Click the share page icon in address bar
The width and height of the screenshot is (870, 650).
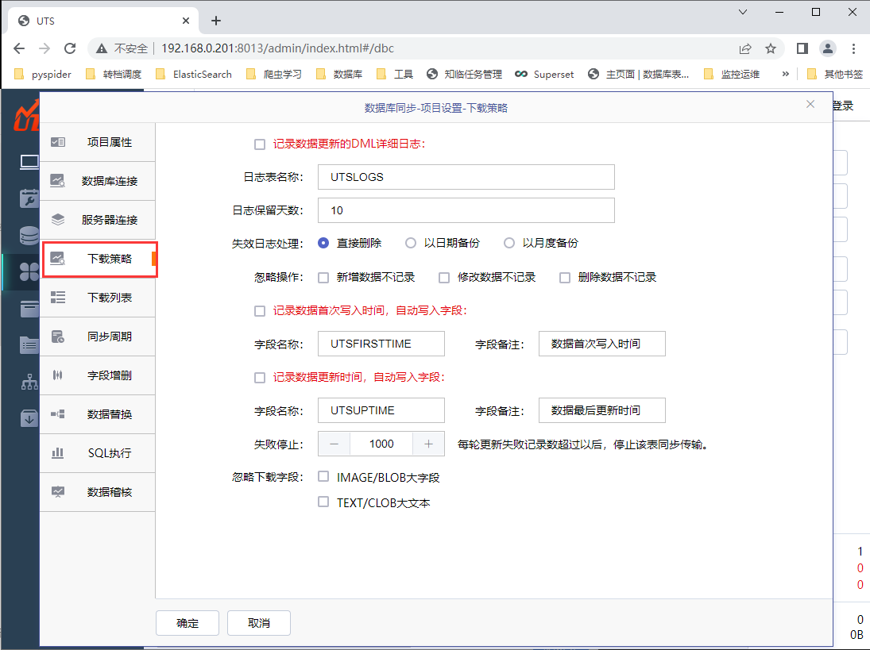click(x=745, y=48)
